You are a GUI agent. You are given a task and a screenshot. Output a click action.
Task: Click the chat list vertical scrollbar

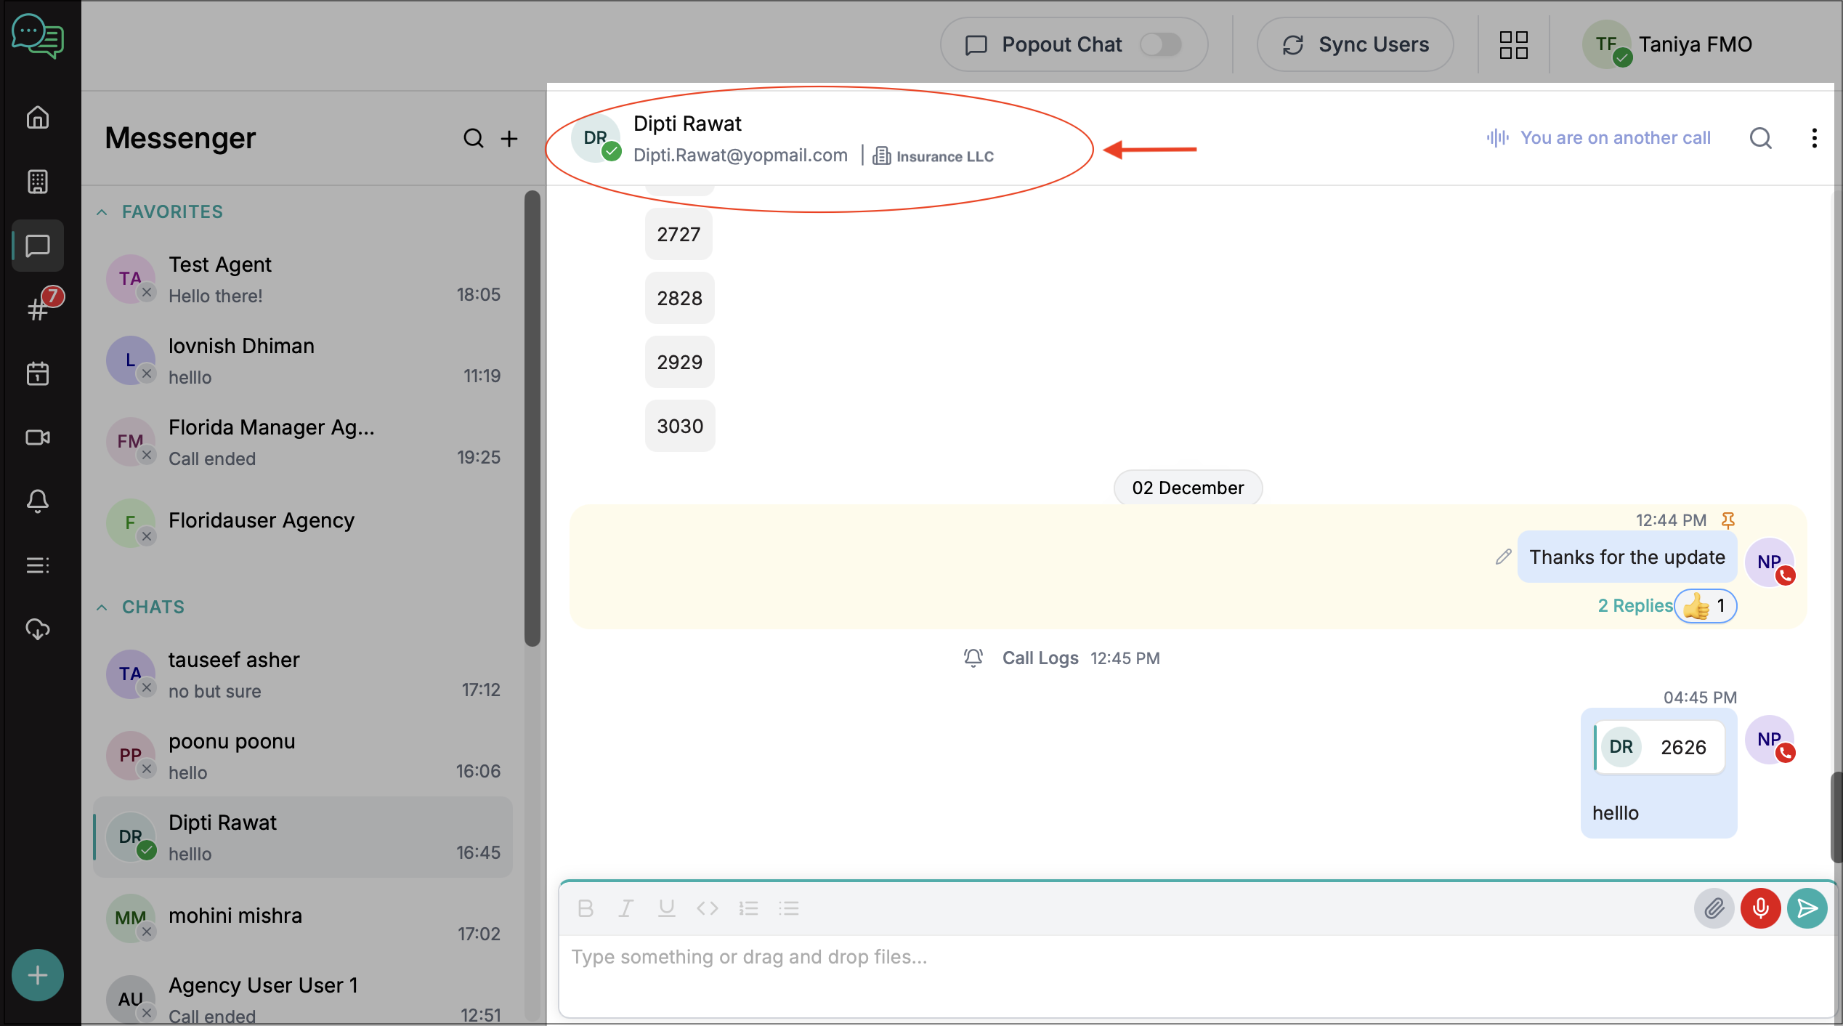coord(532,418)
